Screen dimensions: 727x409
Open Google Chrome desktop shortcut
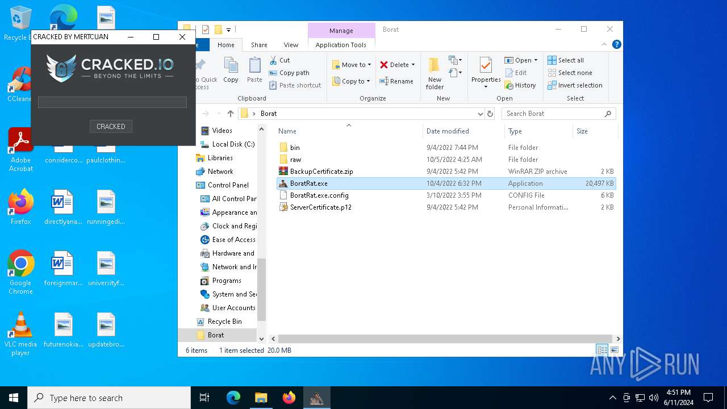pyautogui.click(x=20, y=273)
